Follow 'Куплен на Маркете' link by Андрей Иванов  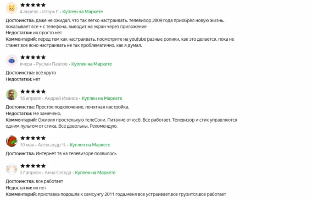tap(101, 98)
